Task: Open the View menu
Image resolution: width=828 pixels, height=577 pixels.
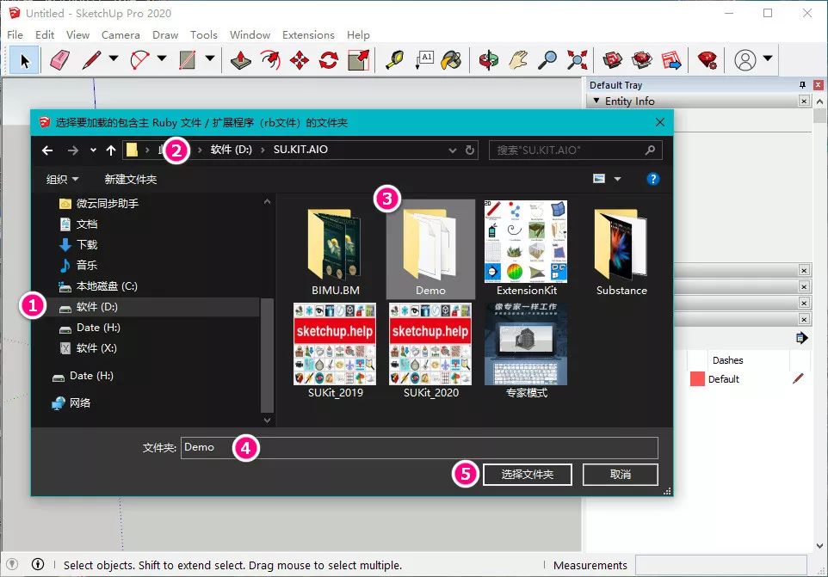Action: [x=77, y=34]
